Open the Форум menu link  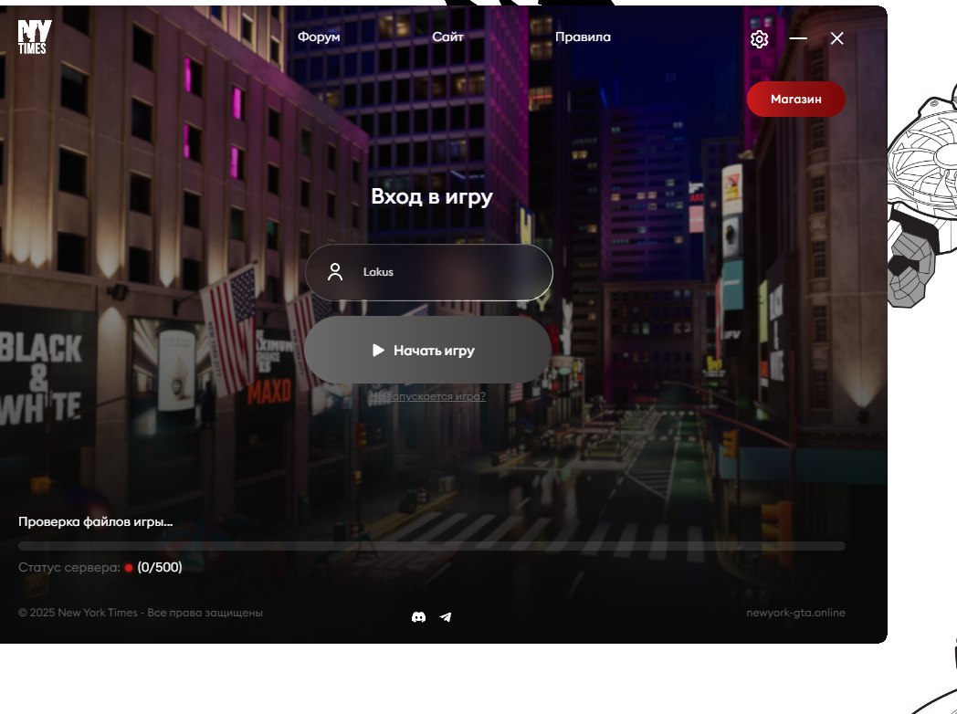click(319, 37)
